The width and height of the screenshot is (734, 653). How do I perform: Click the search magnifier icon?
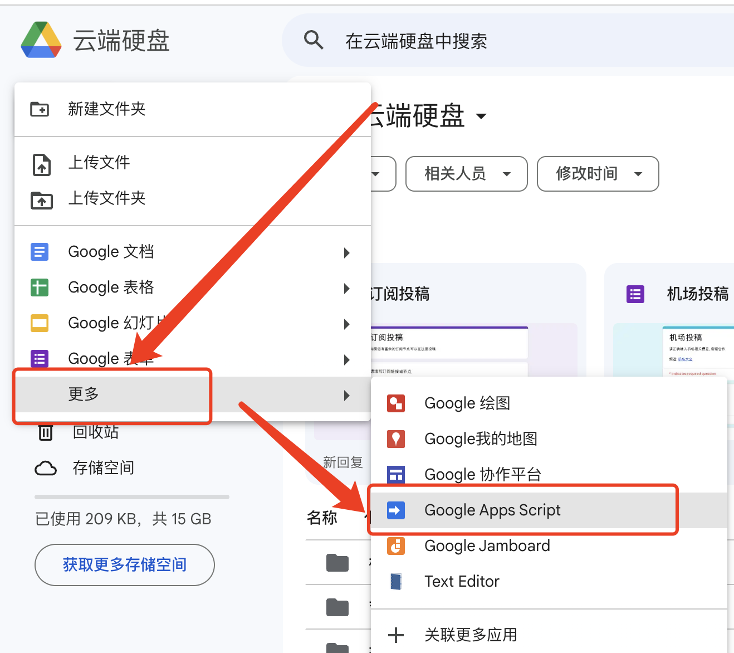[x=314, y=40]
